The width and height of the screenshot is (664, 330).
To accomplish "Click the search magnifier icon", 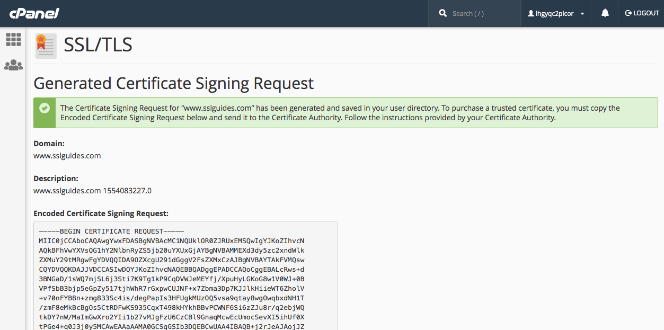I will (x=443, y=13).
